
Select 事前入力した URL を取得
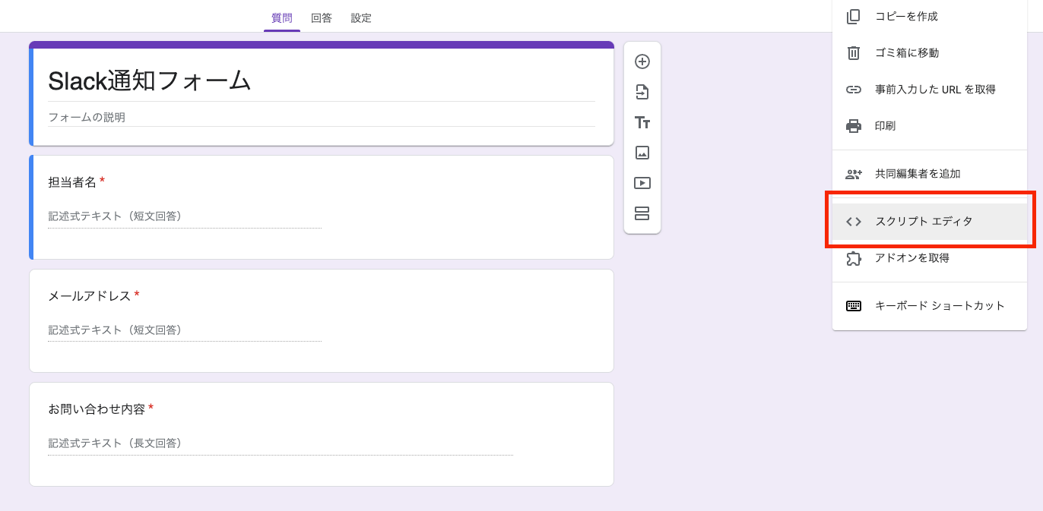930,89
